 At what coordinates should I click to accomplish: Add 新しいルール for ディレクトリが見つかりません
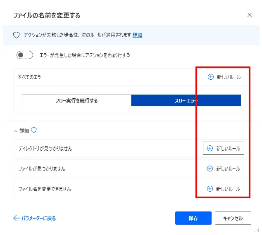[223, 148]
